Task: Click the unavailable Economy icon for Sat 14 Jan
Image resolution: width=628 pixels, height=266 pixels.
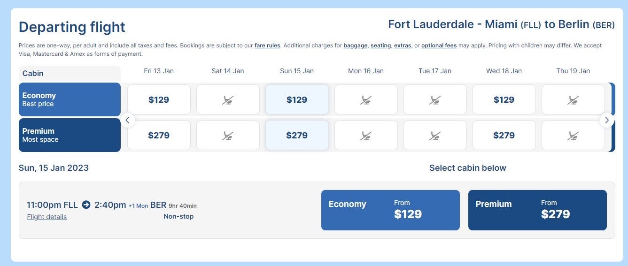Action: pos(228,99)
